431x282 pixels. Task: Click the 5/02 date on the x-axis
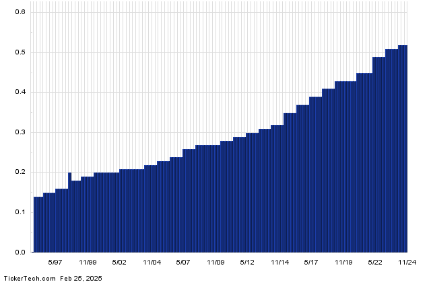click(x=119, y=263)
